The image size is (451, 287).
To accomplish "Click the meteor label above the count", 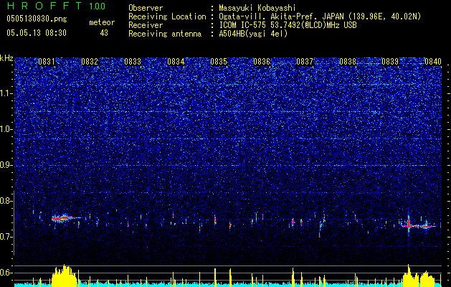I will click(102, 22).
